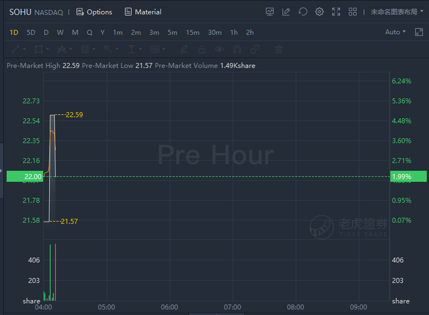The height and width of the screenshot is (315, 429).
Task: Click the 05:00 time axis label
Action: tap(107, 307)
